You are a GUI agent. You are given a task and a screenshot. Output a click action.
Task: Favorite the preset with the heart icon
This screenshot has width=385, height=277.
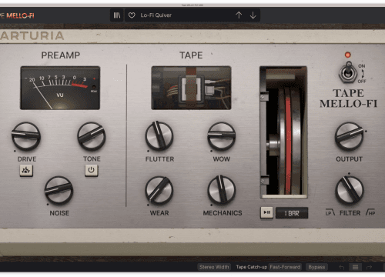tap(132, 15)
